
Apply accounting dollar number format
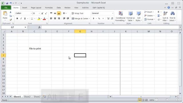[x=94, y=18]
